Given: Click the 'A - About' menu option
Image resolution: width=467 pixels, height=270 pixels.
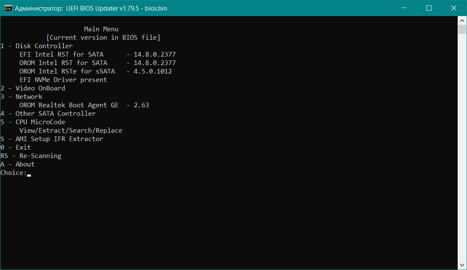Looking at the screenshot, I should point(18,164).
